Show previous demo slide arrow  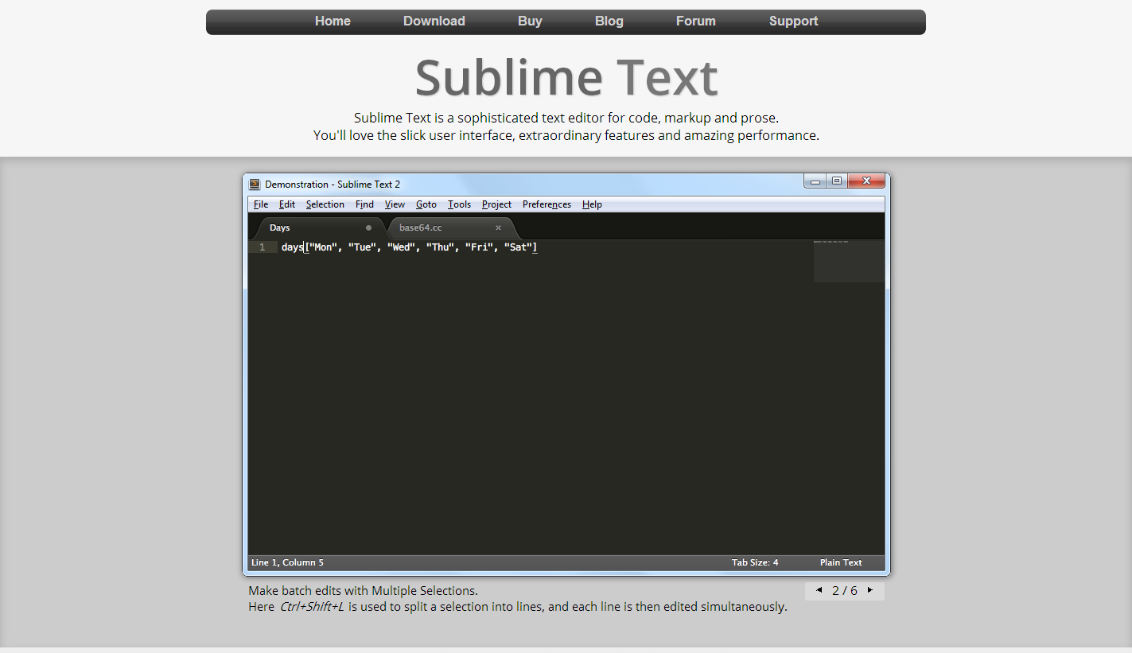[x=819, y=590]
